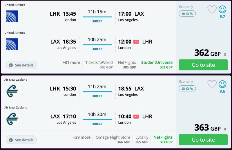232x150 pixels.
Task: Favorite the Air New Zealand flight heart
Action: [212, 84]
